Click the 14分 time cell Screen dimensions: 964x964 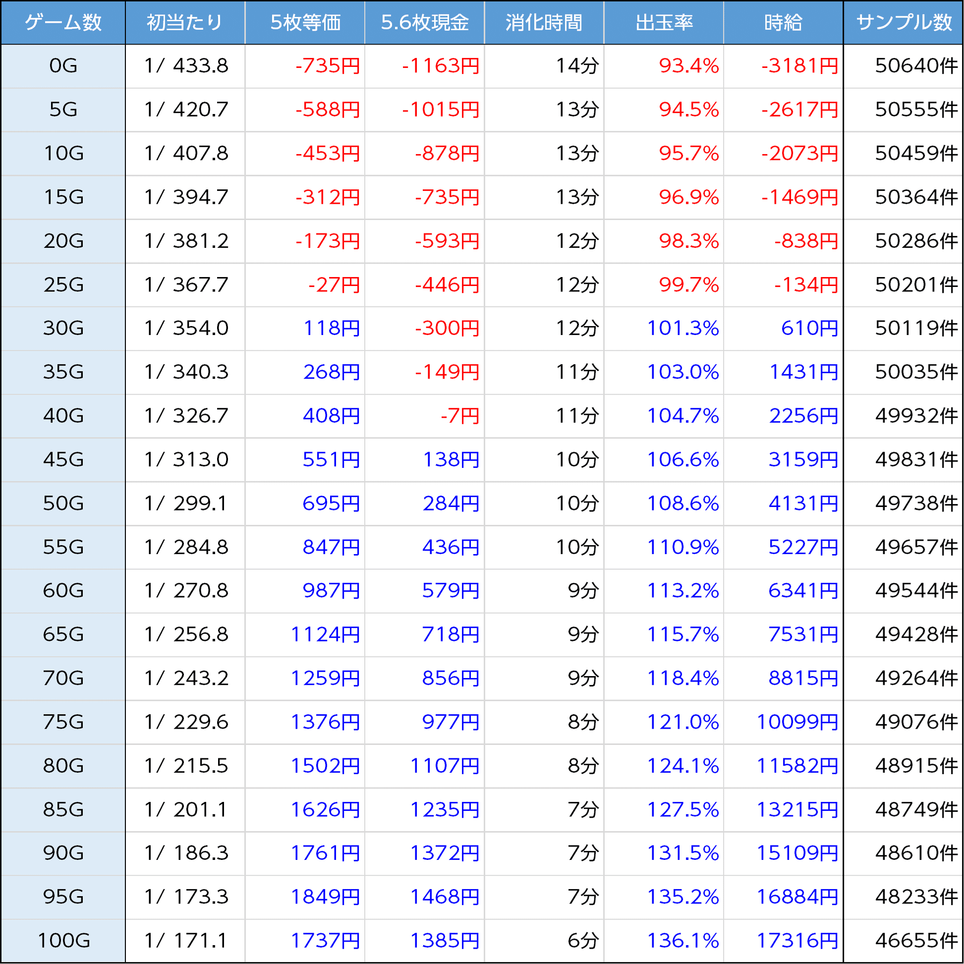tap(577, 66)
